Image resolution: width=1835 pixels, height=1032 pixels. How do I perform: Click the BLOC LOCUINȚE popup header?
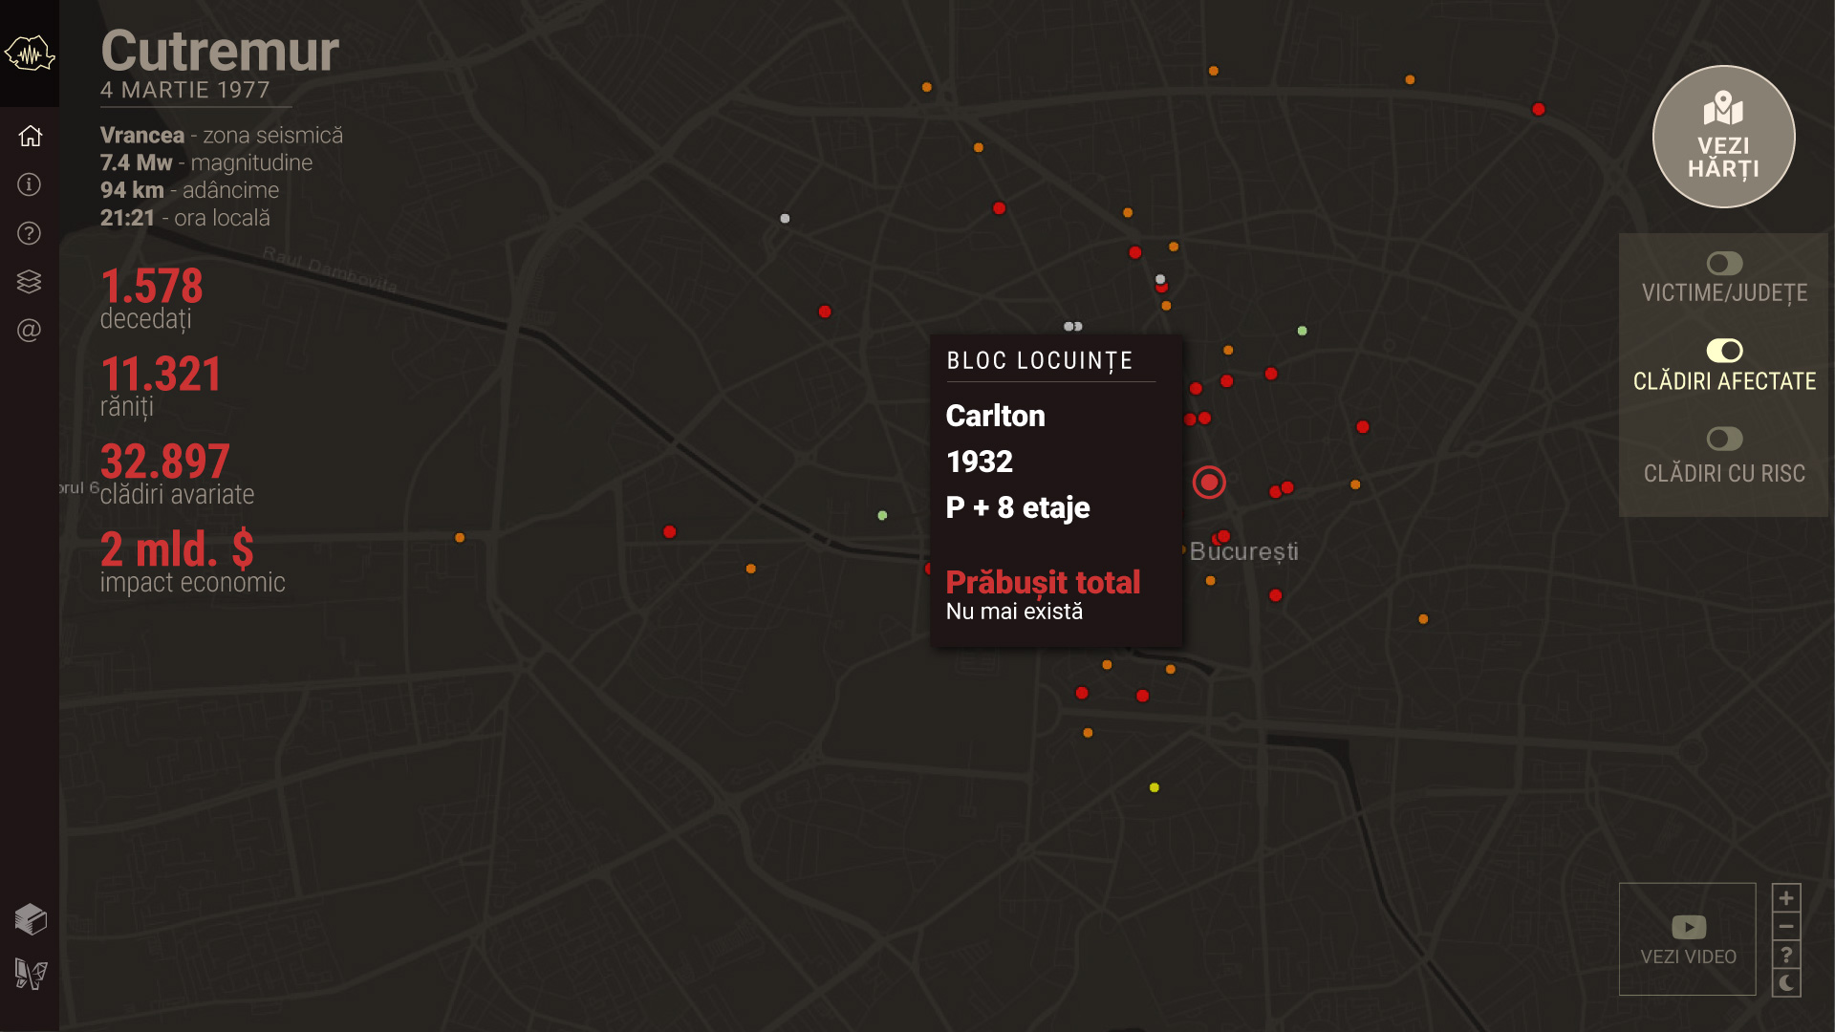[1040, 361]
